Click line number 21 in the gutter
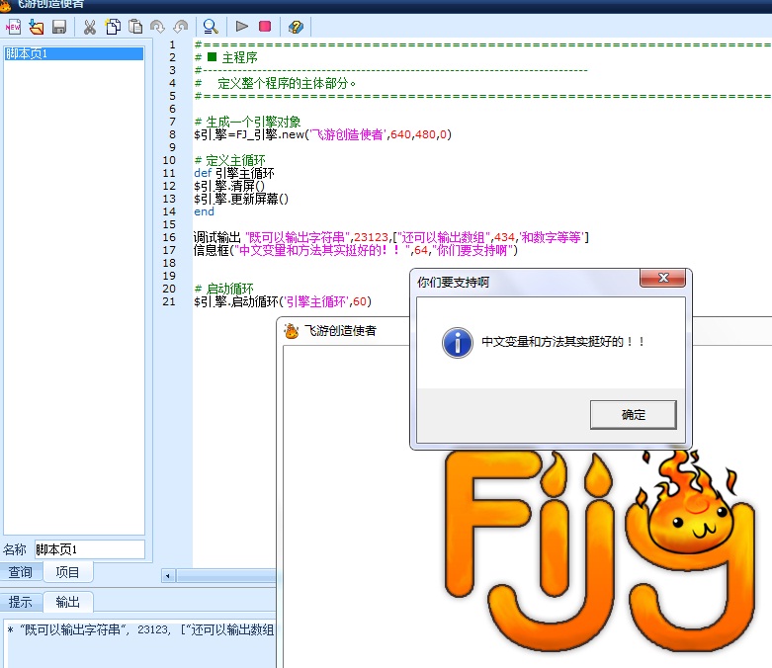Image resolution: width=772 pixels, height=668 pixels. click(x=169, y=301)
